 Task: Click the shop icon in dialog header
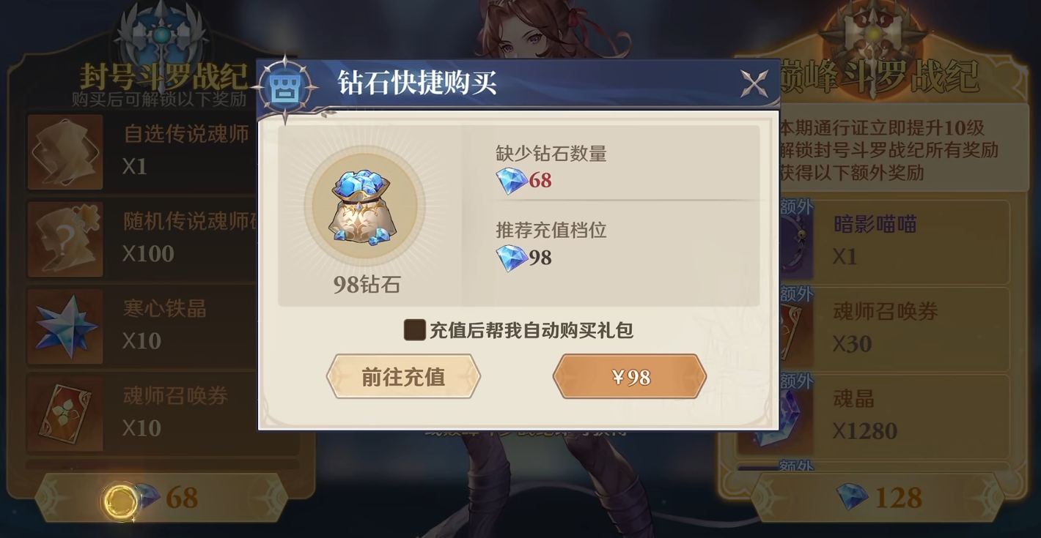click(x=284, y=89)
